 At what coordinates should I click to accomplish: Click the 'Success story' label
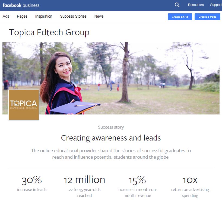pyautogui.click(x=111, y=127)
